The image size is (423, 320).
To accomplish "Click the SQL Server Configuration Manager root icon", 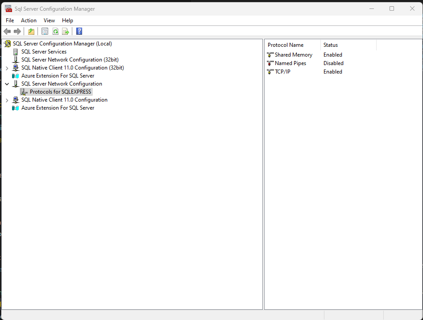I will (8, 44).
